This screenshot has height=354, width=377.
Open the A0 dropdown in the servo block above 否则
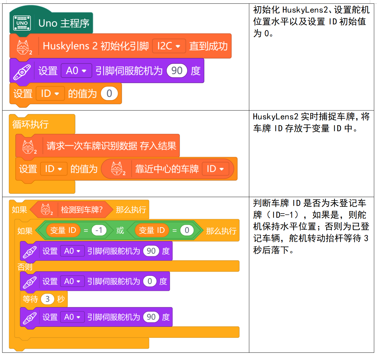72,251
